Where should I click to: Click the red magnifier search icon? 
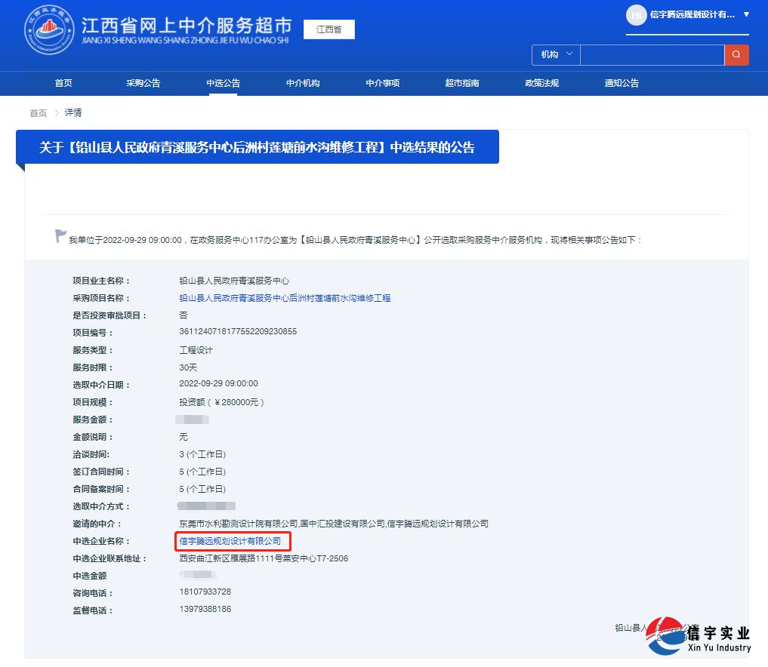tap(736, 54)
